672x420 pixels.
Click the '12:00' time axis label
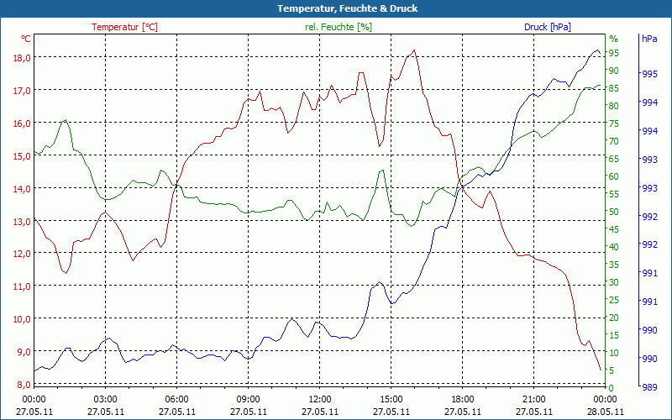[320, 400]
